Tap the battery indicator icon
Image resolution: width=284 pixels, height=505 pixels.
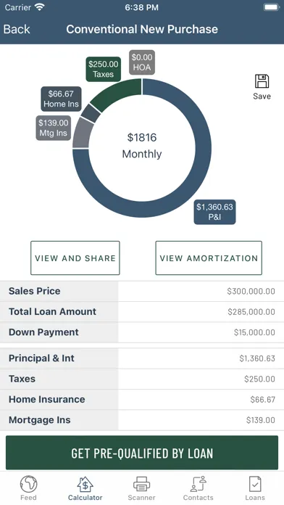[272, 7]
